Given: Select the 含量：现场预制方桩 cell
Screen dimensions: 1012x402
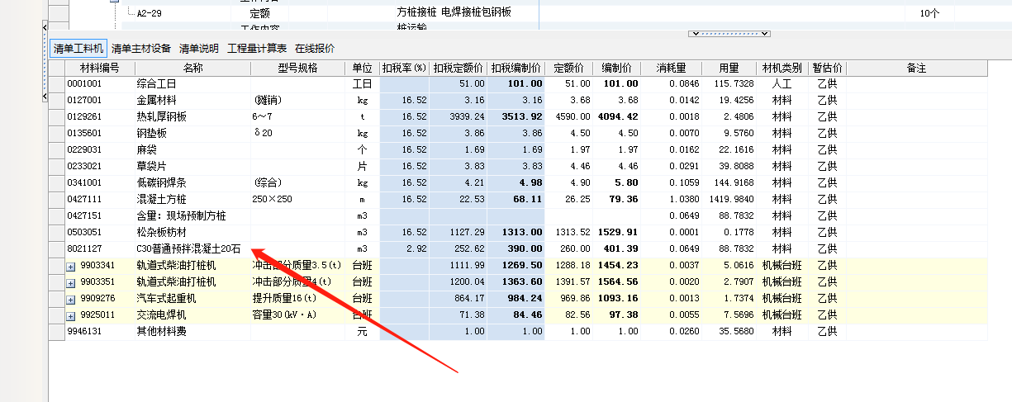Looking at the screenshot, I should tap(192, 215).
